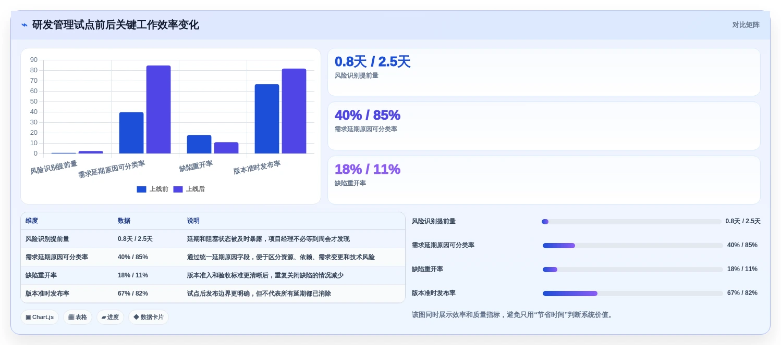Click the 67% / 82% progress value label
The image size is (781, 345).
pyautogui.click(x=742, y=293)
